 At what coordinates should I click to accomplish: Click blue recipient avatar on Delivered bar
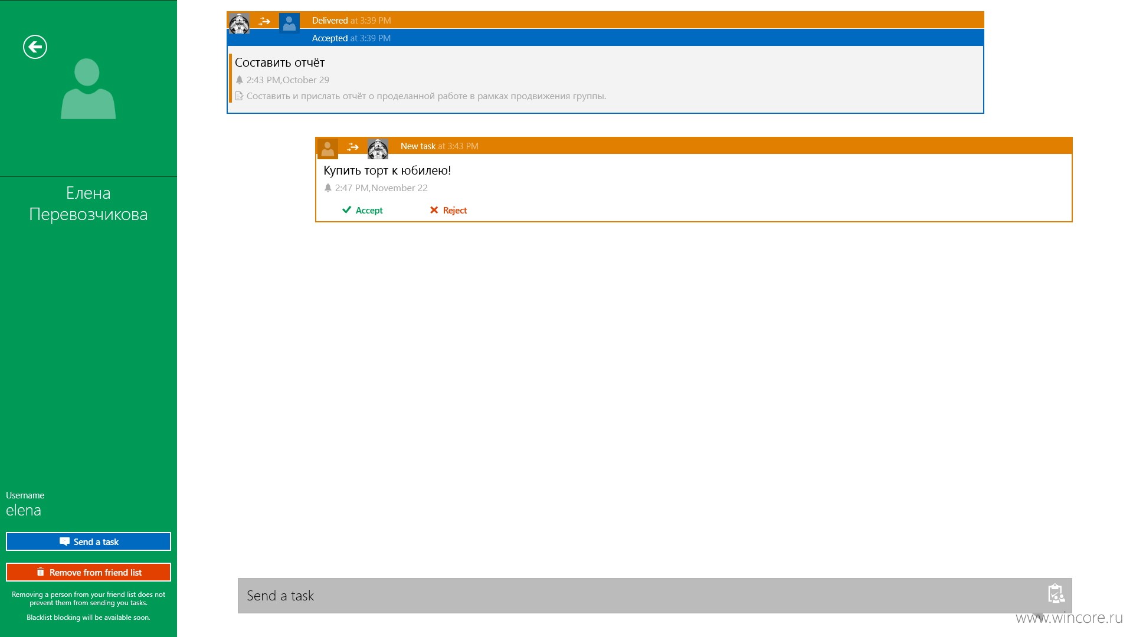(289, 23)
